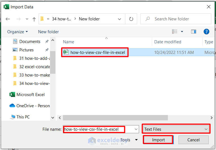Screen dimensions: 216x150
Task: Create a New folder from the toolbar
Action: pyautogui.click(x=48, y=32)
